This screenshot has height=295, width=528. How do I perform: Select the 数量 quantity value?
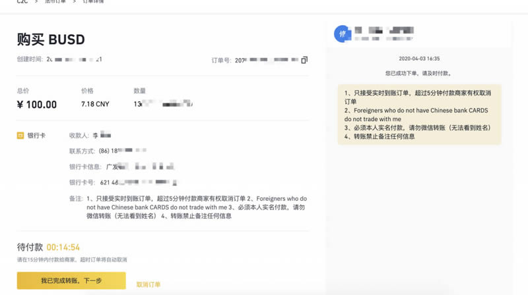pyautogui.click(x=163, y=104)
